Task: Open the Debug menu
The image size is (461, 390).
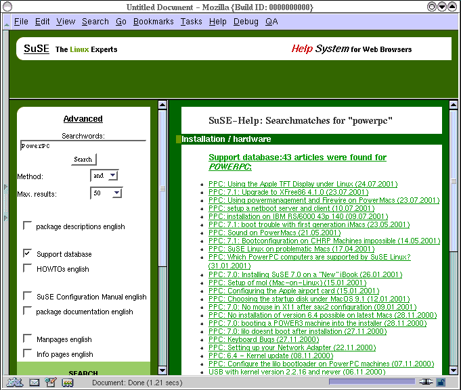Action: (246, 22)
